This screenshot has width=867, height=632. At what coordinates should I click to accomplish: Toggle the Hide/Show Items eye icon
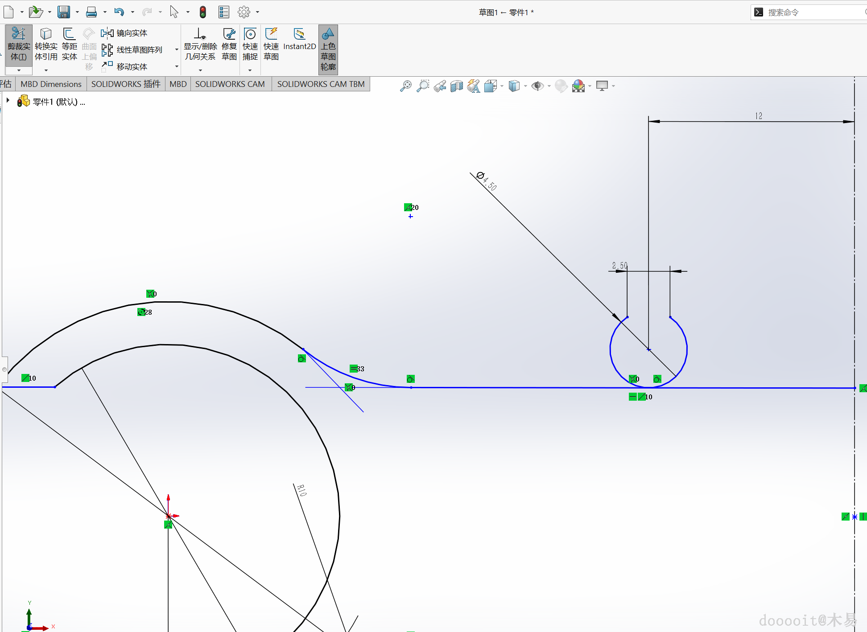537,86
